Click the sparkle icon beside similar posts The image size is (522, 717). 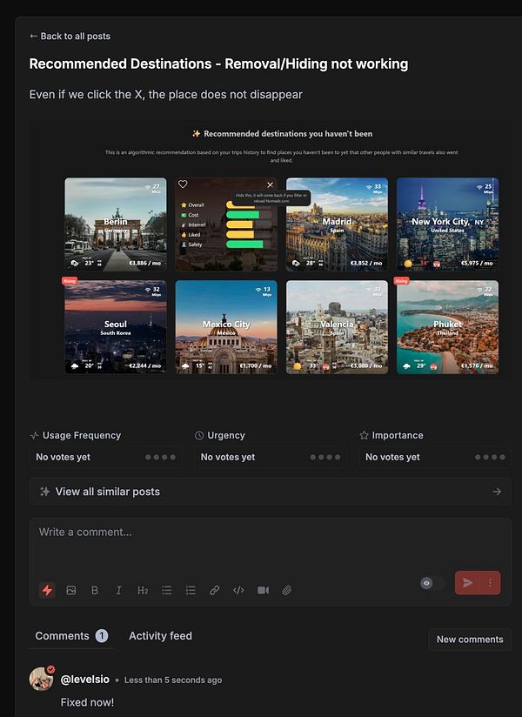(44, 492)
